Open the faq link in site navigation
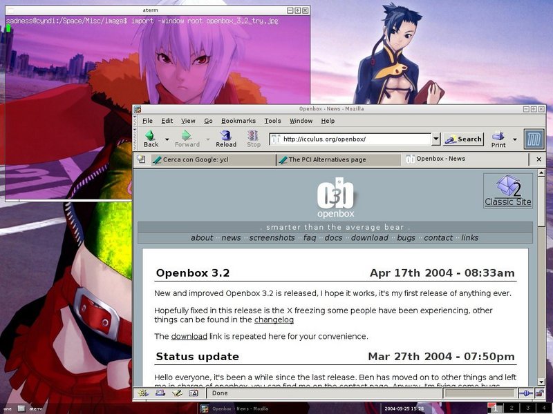 pos(310,237)
